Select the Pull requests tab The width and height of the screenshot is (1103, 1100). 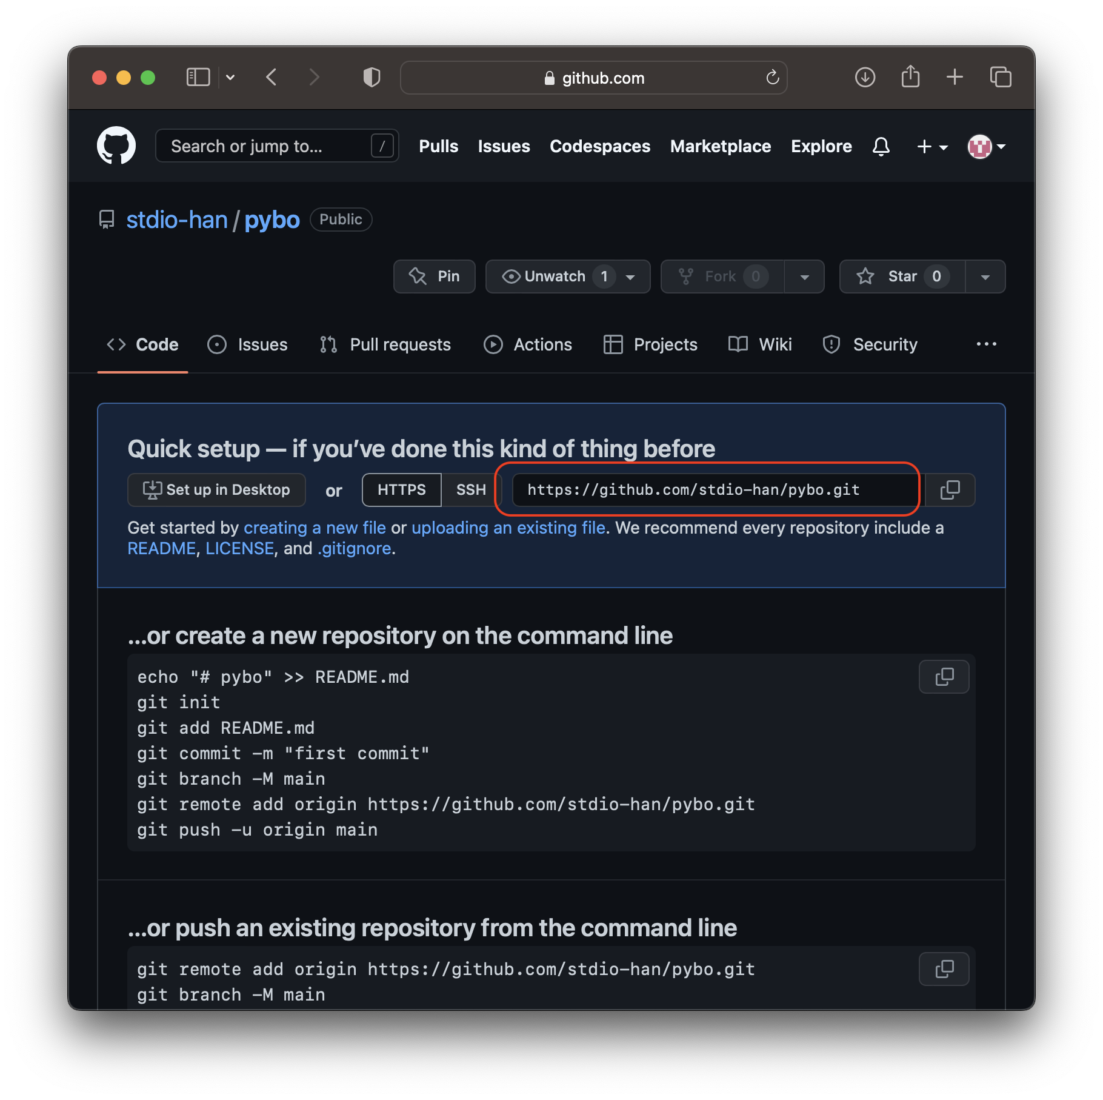[x=385, y=344]
